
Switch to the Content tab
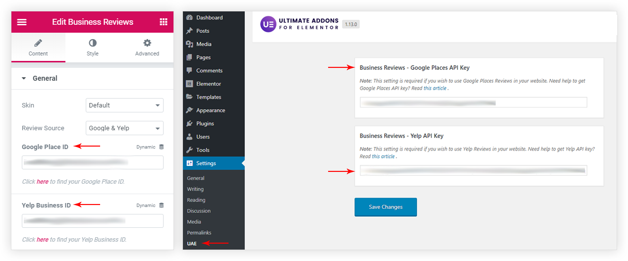tap(38, 48)
